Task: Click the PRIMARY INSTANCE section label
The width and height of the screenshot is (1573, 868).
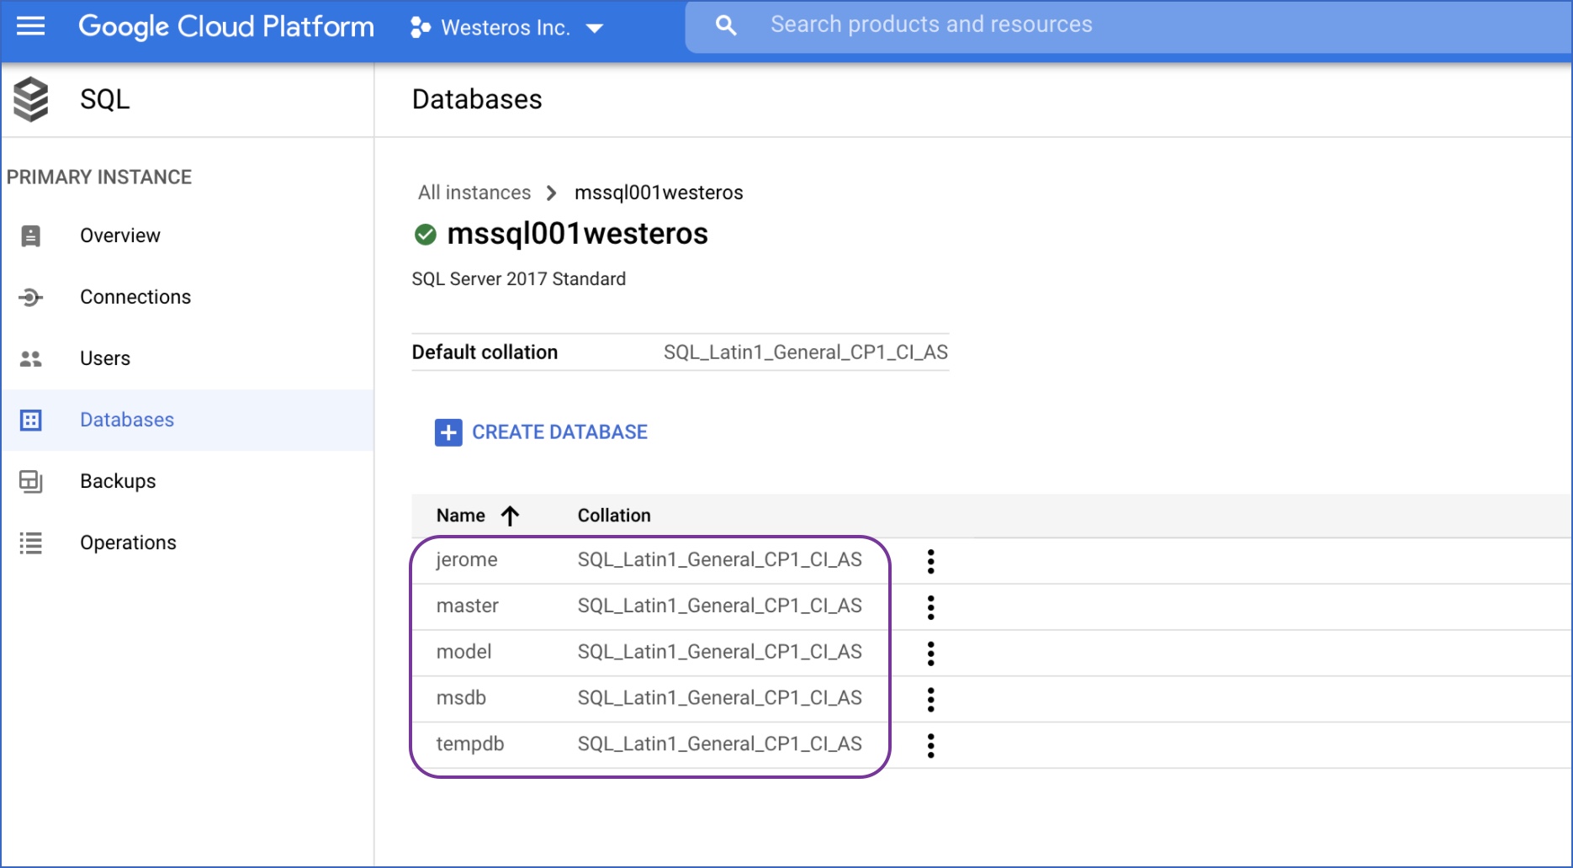Action: tap(99, 177)
